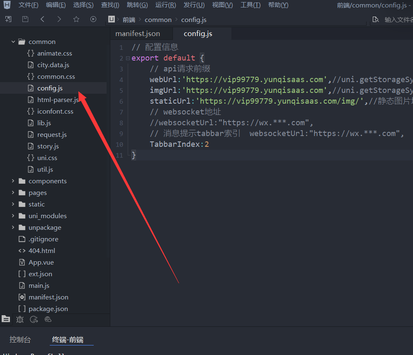Open the 发行(U) menu
Viewport: 413px width, 355px height.
pyautogui.click(x=194, y=5)
